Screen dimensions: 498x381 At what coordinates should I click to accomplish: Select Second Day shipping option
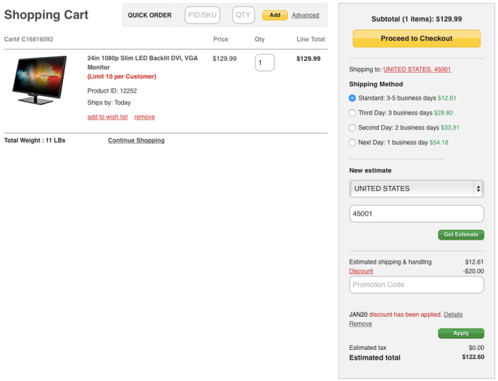[x=353, y=128]
